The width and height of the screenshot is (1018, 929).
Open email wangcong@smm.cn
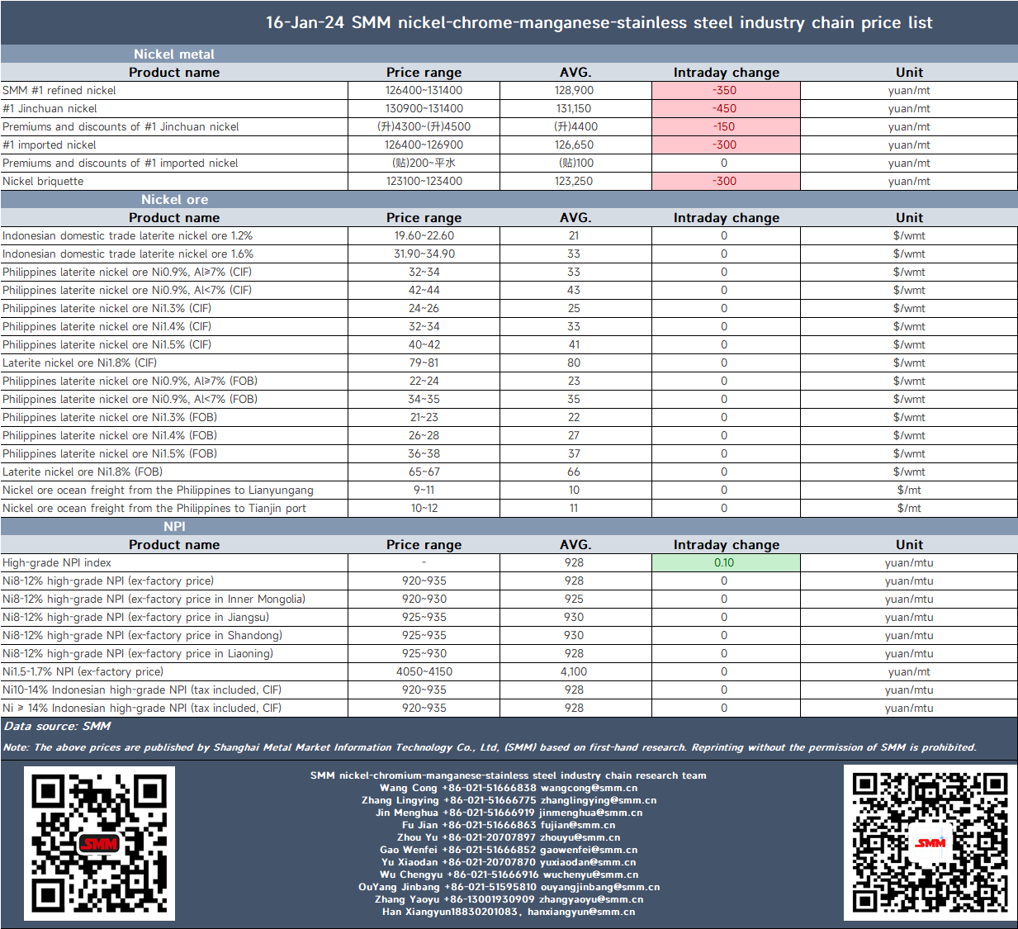[589, 788]
